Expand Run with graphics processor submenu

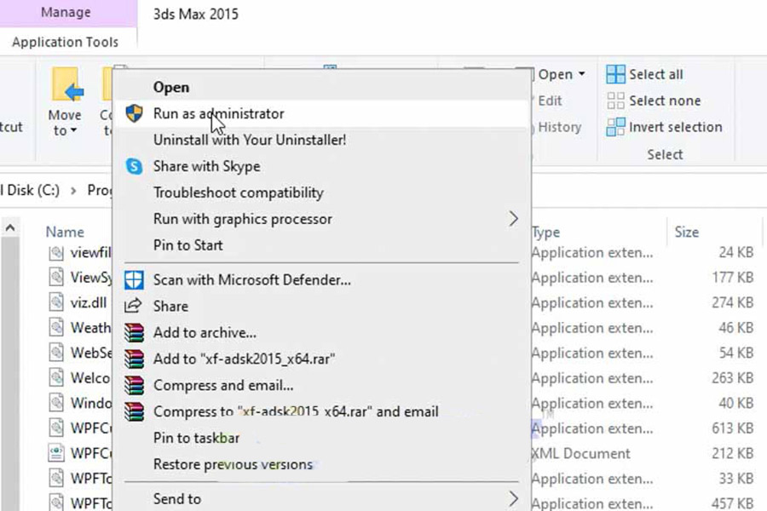[322, 219]
